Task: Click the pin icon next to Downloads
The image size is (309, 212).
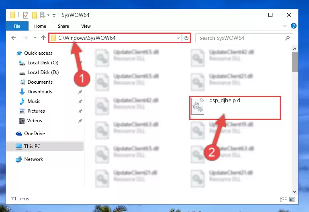Action: click(80, 92)
